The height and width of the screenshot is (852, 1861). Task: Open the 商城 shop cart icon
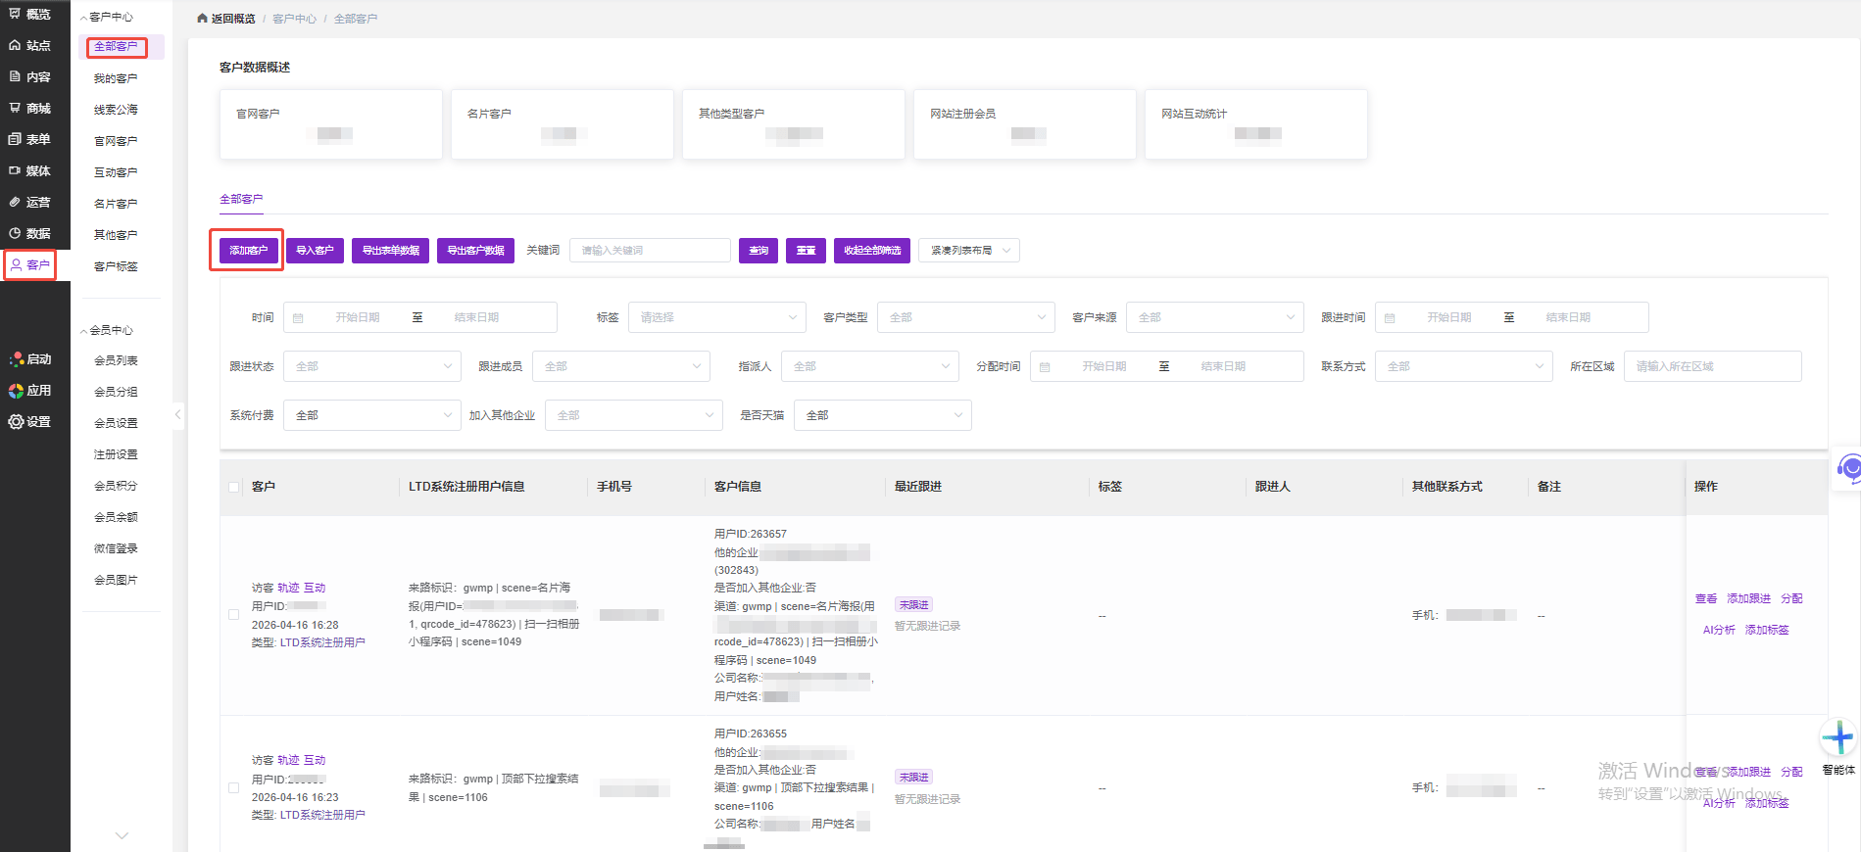click(15, 108)
